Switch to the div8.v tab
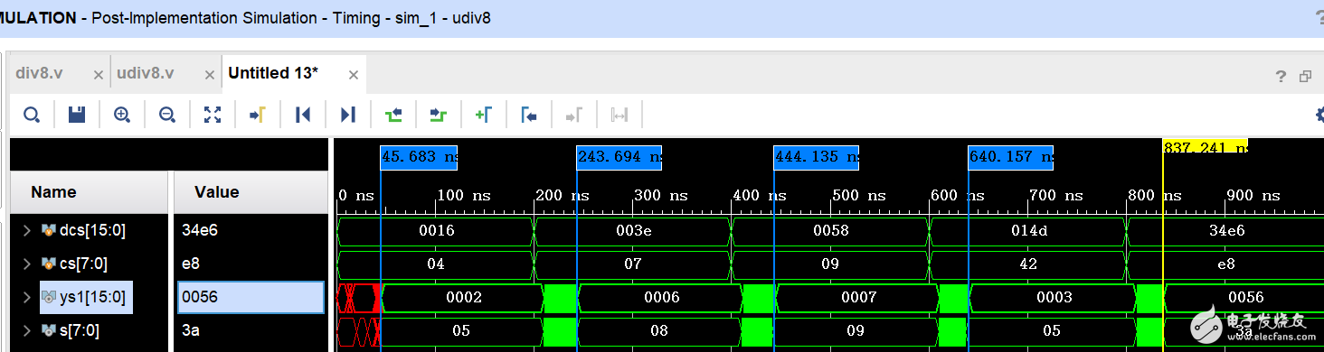This screenshot has width=1324, height=352. click(x=39, y=73)
